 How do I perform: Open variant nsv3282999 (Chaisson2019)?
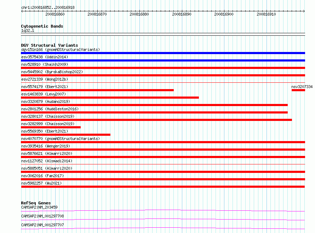click(48, 124)
